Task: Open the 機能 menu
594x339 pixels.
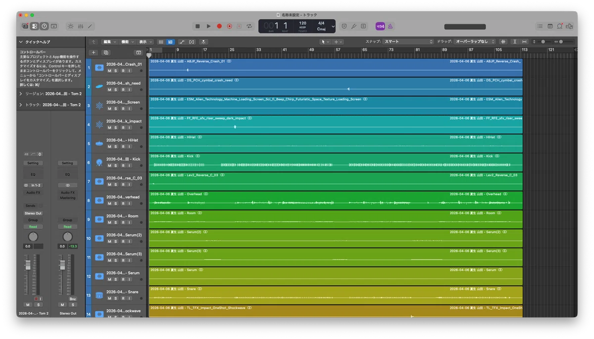Action: click(x=128, y=42)
